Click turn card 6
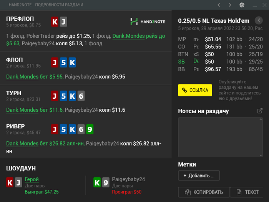The height and width of the screenshot is (202, 269). pyautogui.click(x=81, y=96)
